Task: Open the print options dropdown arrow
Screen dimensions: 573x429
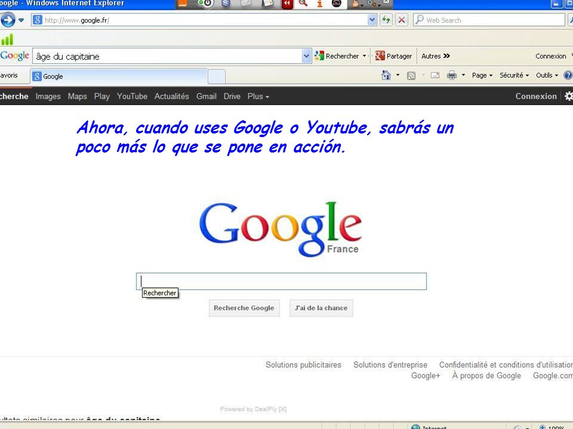Action: pyautogui.click(x=463, y=75)
